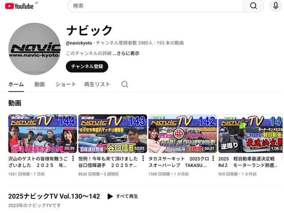This screenshot has width=284, height=213.
Task: Open video title 沢山のゲストの皆様有難うございました
Action: [38, 162]
